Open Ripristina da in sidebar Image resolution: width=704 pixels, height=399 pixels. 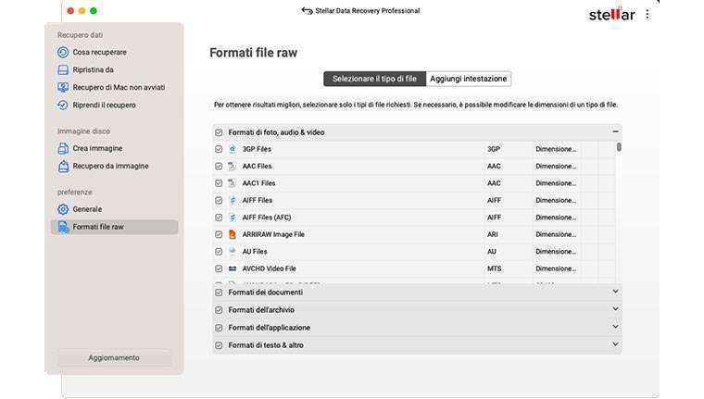[x=93, y=69]
